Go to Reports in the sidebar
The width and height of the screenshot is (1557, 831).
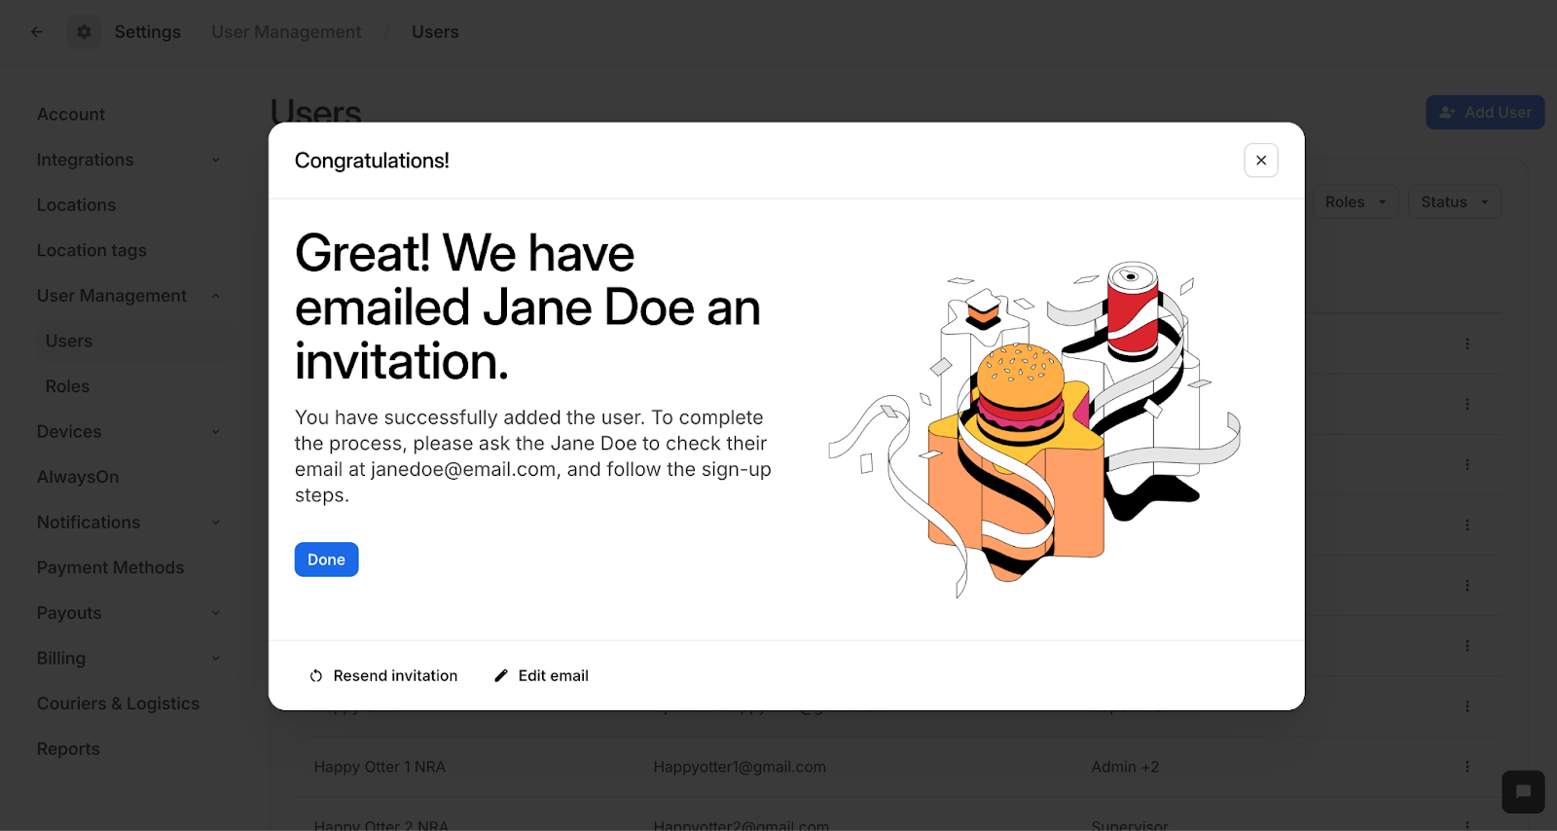(68, 749)
